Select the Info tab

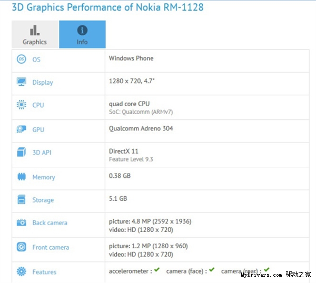(x=82, y=35)
